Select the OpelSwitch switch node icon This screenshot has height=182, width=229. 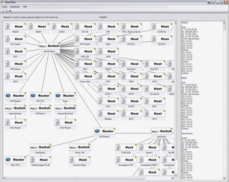[41, 147]
